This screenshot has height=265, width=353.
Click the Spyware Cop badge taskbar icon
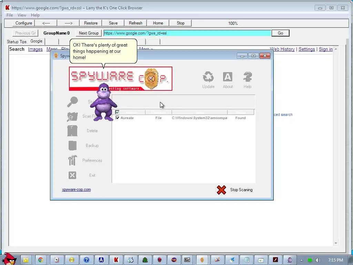click(202, 260)
